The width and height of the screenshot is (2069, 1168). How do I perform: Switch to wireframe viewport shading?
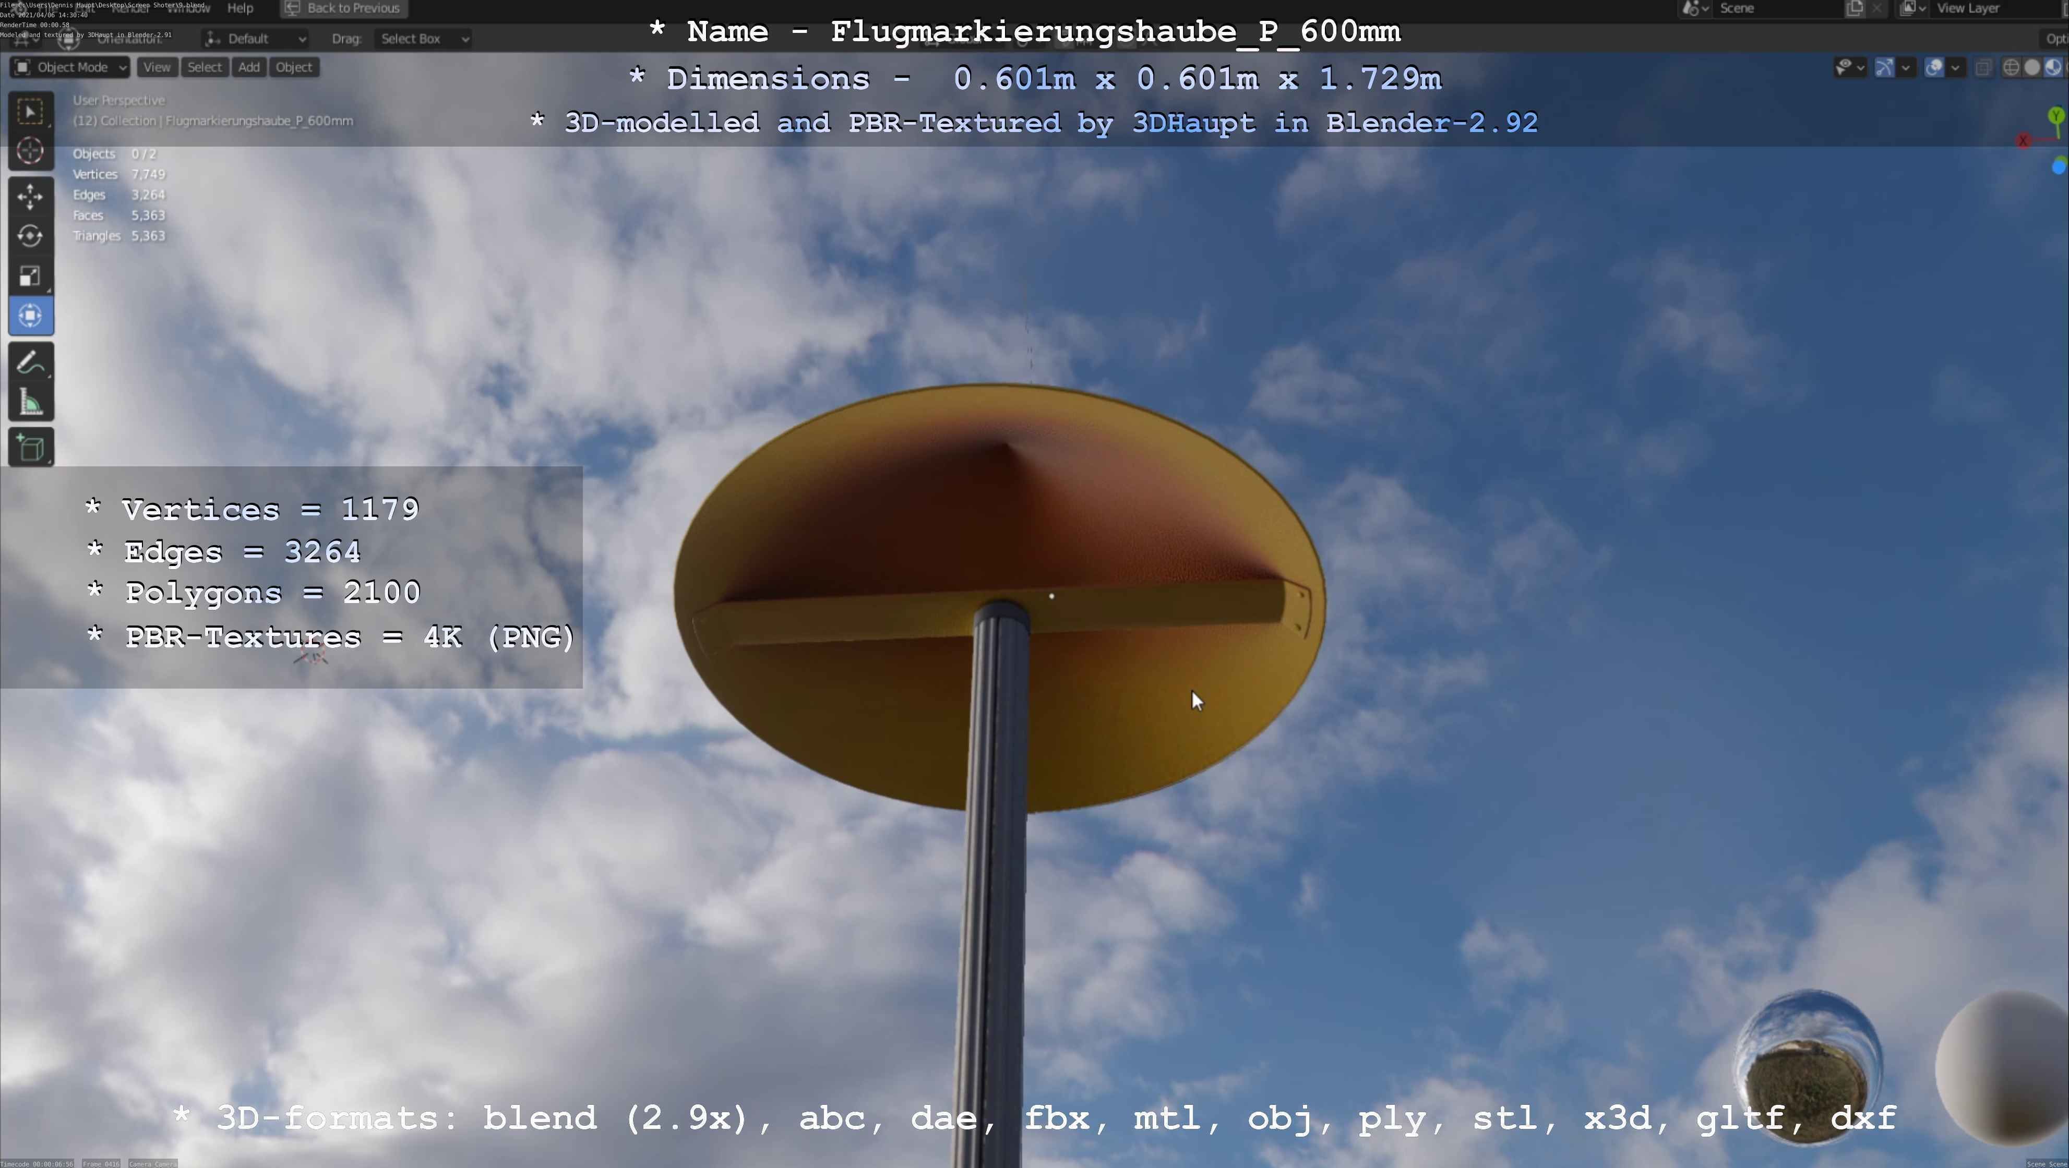pyautogui.click(x=2011, y=67)
